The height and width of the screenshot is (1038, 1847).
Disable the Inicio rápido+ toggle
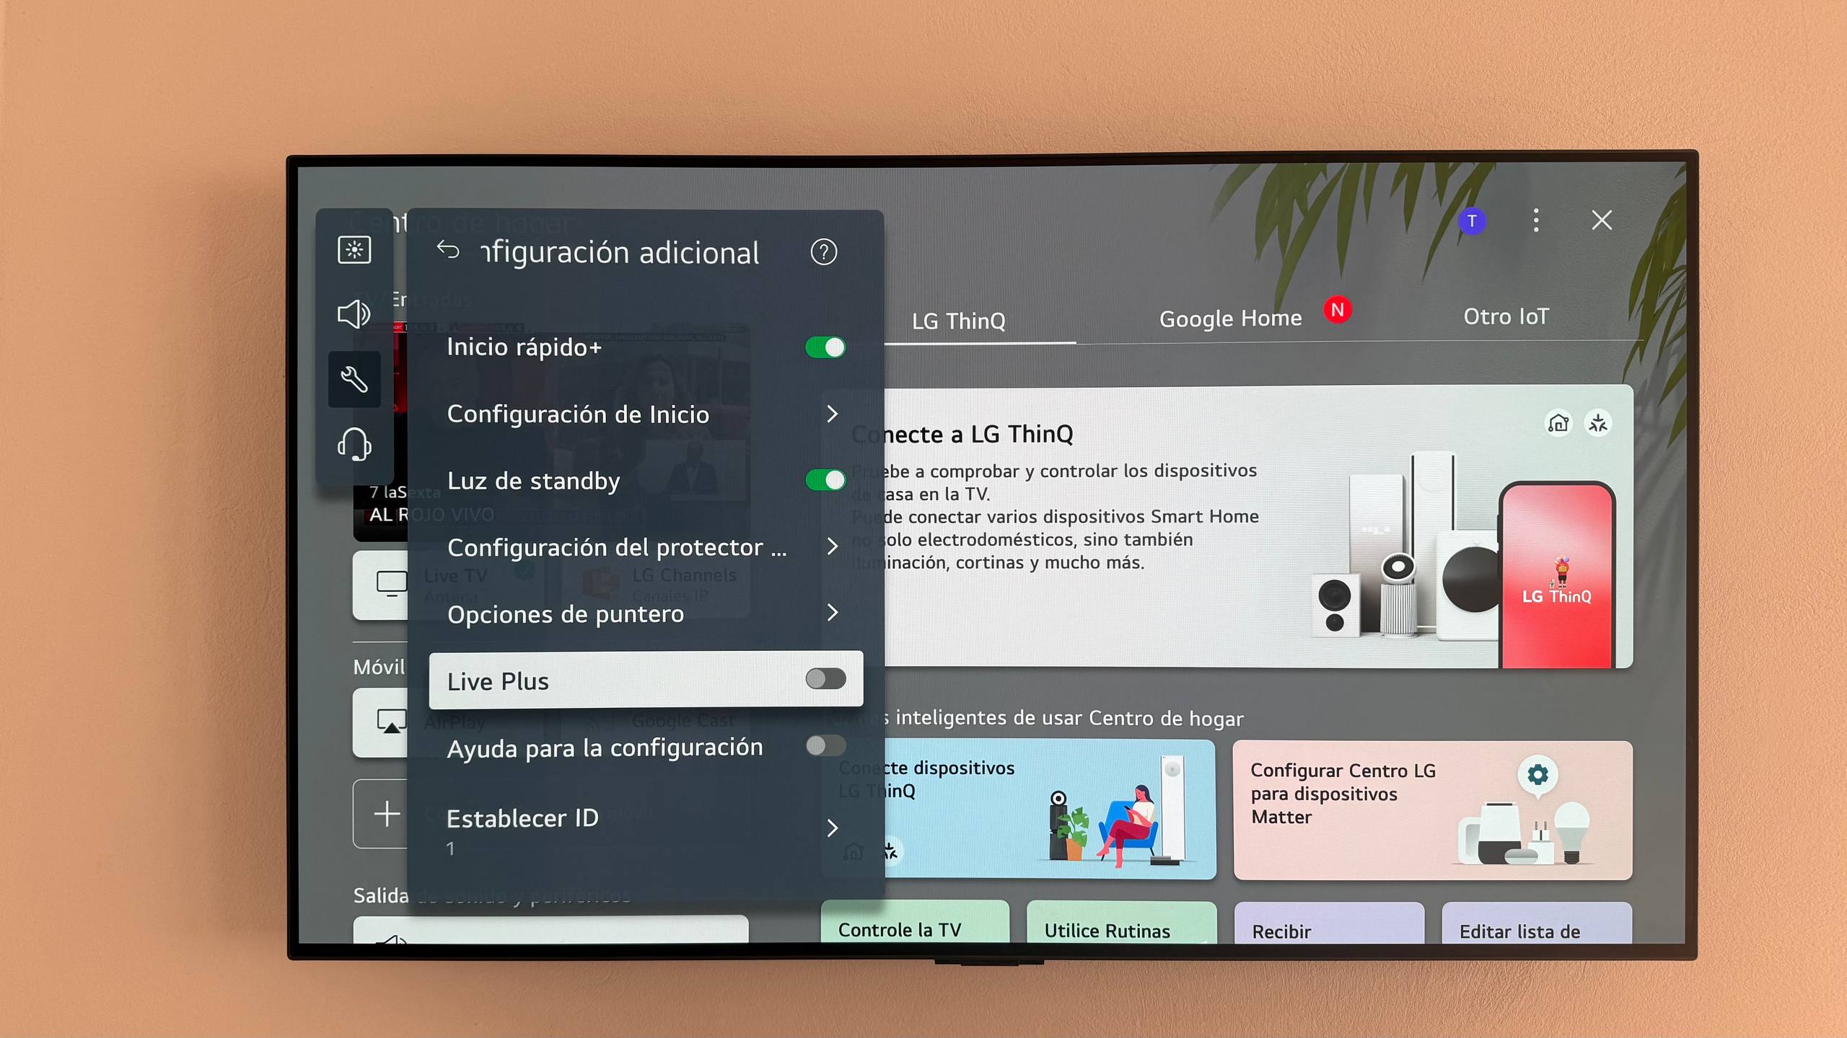point(825,347)
